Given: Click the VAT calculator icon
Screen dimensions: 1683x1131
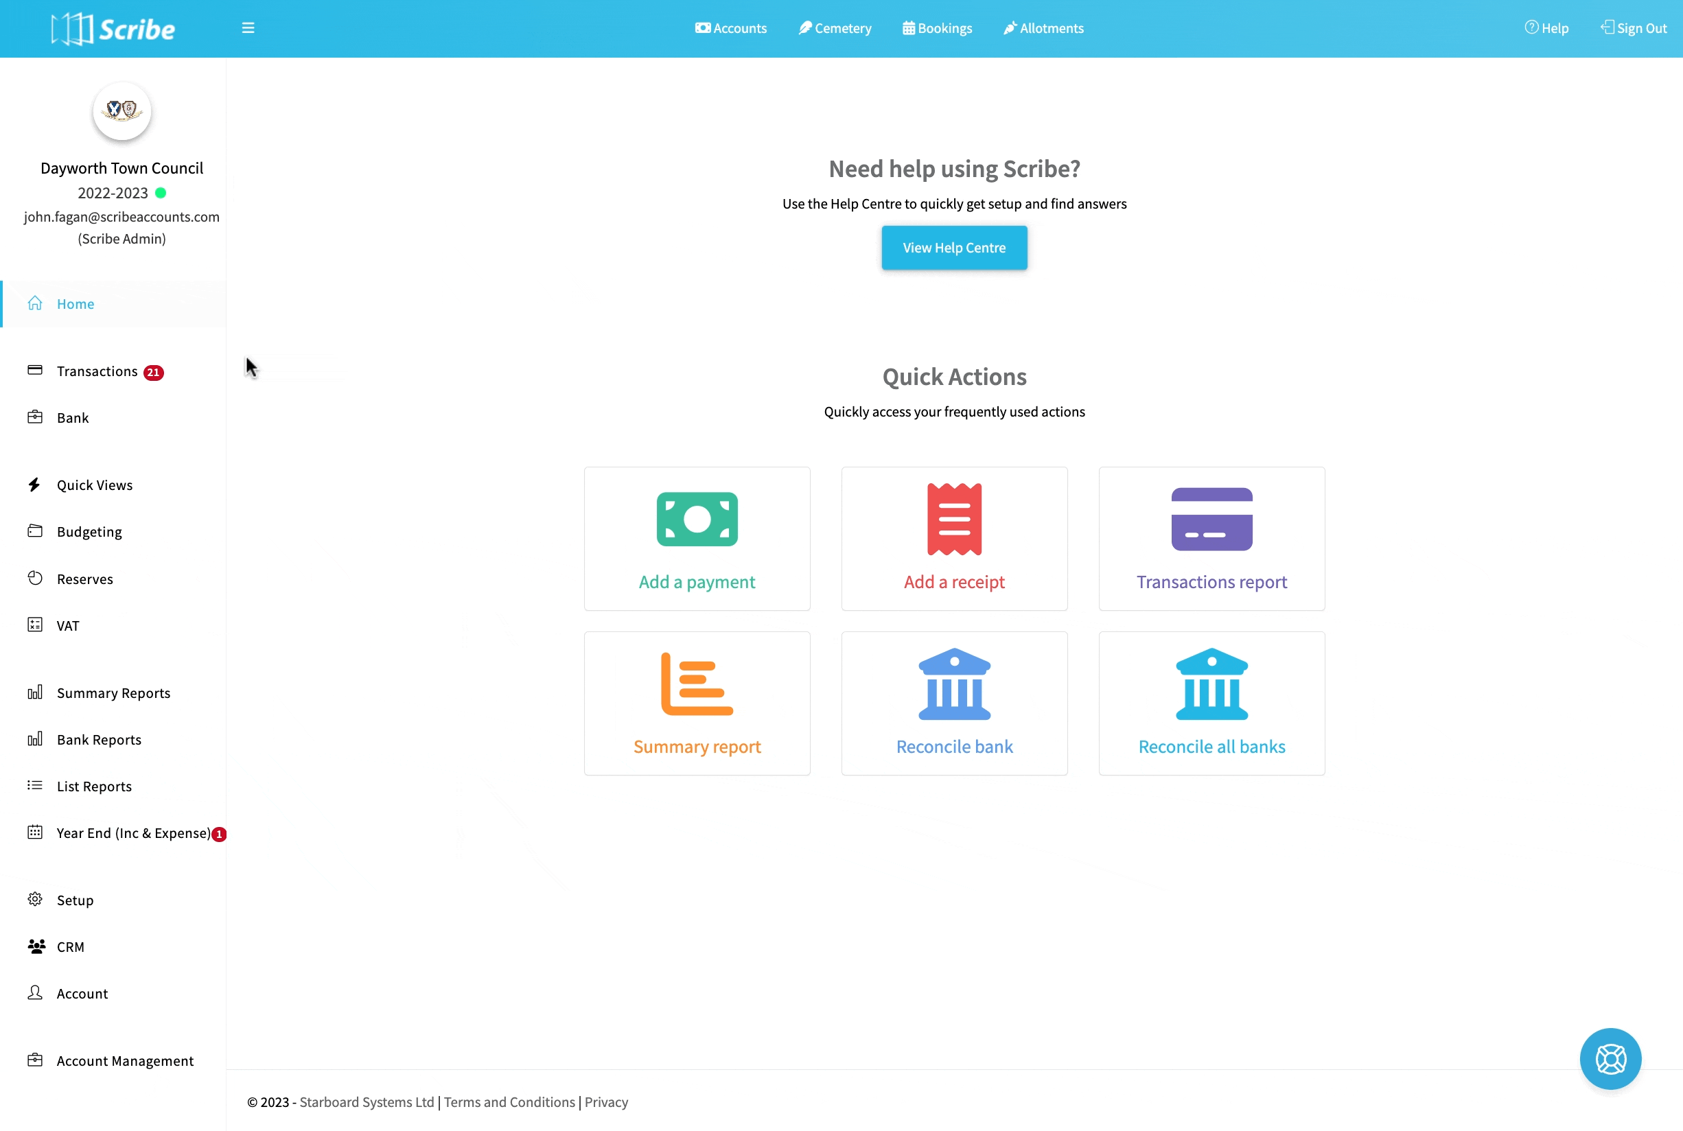Looking at the screenshot, I should pos(34,625).
